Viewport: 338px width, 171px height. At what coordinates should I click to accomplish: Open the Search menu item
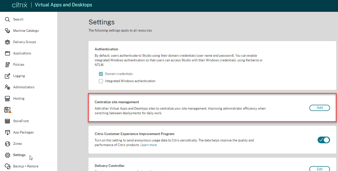coord(18,20)
